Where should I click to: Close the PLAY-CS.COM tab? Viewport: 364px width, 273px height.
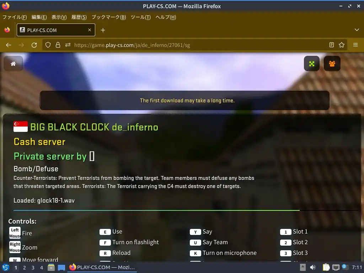90,30
